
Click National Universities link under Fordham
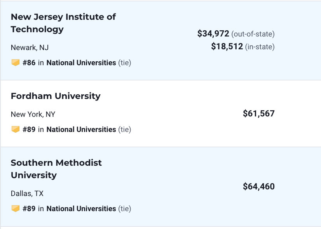click(x=81, y=129)
